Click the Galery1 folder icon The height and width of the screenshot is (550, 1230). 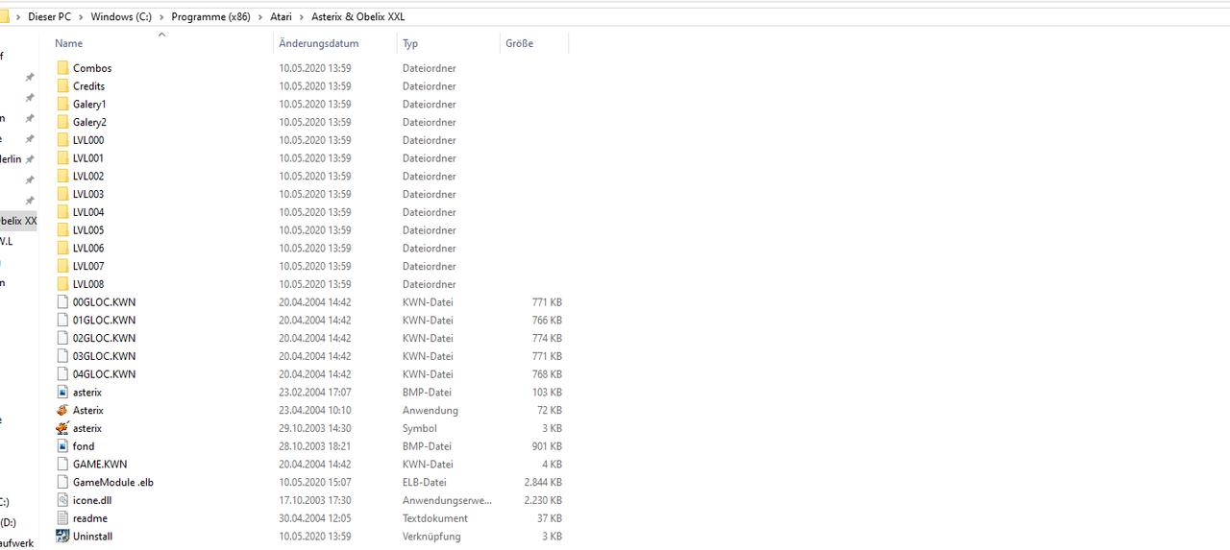pyautogui.click(x=62, y=104)
